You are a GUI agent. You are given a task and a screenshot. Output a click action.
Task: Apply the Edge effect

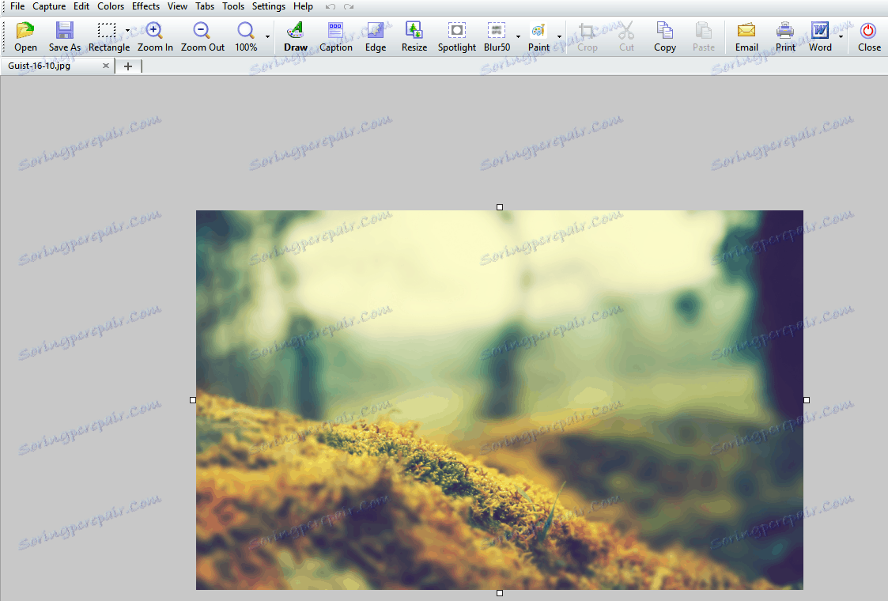376,37
